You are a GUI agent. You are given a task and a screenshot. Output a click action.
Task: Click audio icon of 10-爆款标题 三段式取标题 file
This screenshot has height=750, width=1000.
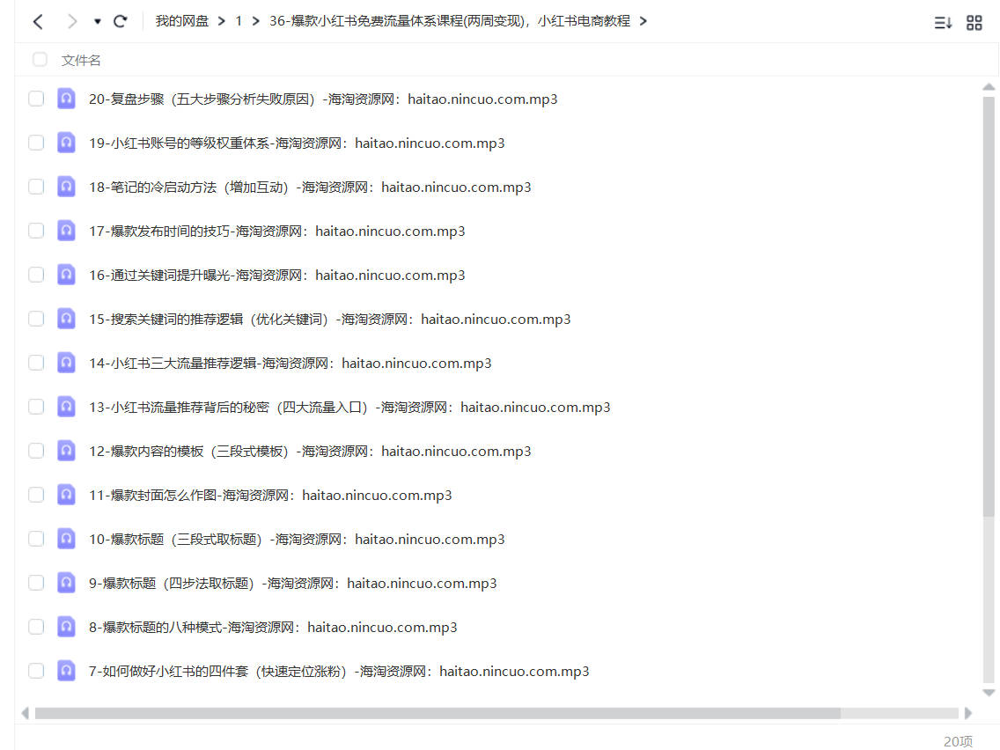click(66, 539)
